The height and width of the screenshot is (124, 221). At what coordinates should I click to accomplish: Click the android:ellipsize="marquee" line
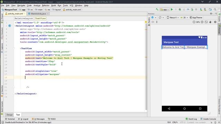[42, 74]
